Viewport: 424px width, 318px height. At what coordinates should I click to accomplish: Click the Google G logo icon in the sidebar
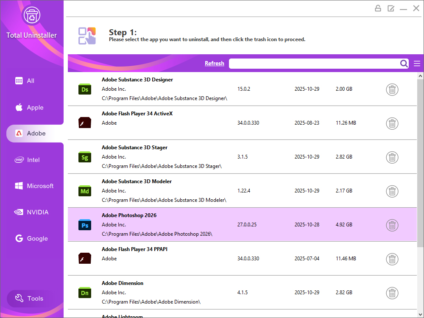(x=19, y=238)
